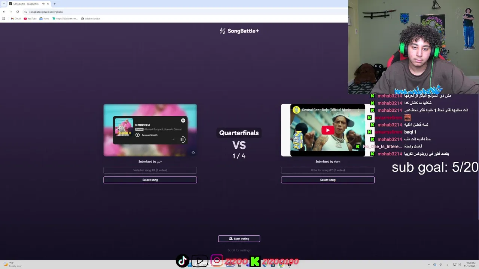Open the Adobe Acrobat bookmark

pos(91,18)
